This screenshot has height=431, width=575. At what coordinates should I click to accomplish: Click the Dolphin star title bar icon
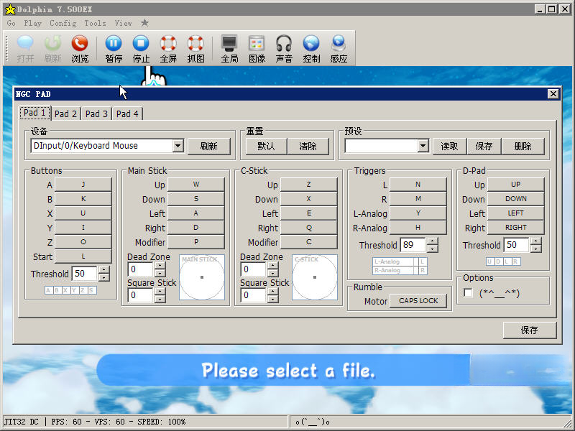click(10, 9)
